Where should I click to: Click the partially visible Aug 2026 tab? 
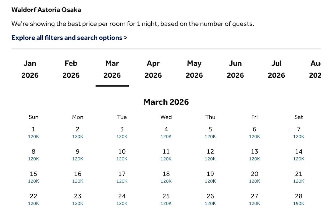pos(315,69)
